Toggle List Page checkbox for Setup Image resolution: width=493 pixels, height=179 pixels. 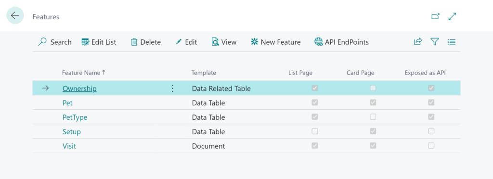[x=315, y=131]
